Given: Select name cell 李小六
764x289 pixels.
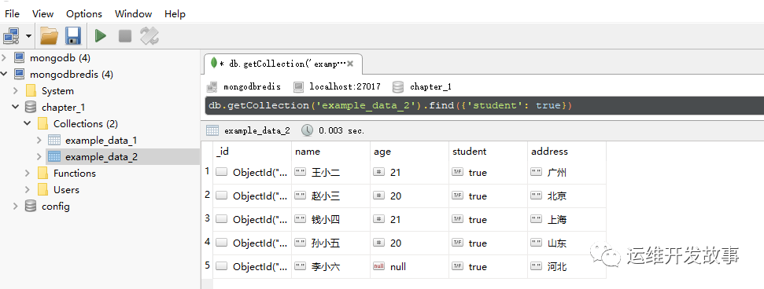Looking at the screenshot, I should [x=330, y=267].
